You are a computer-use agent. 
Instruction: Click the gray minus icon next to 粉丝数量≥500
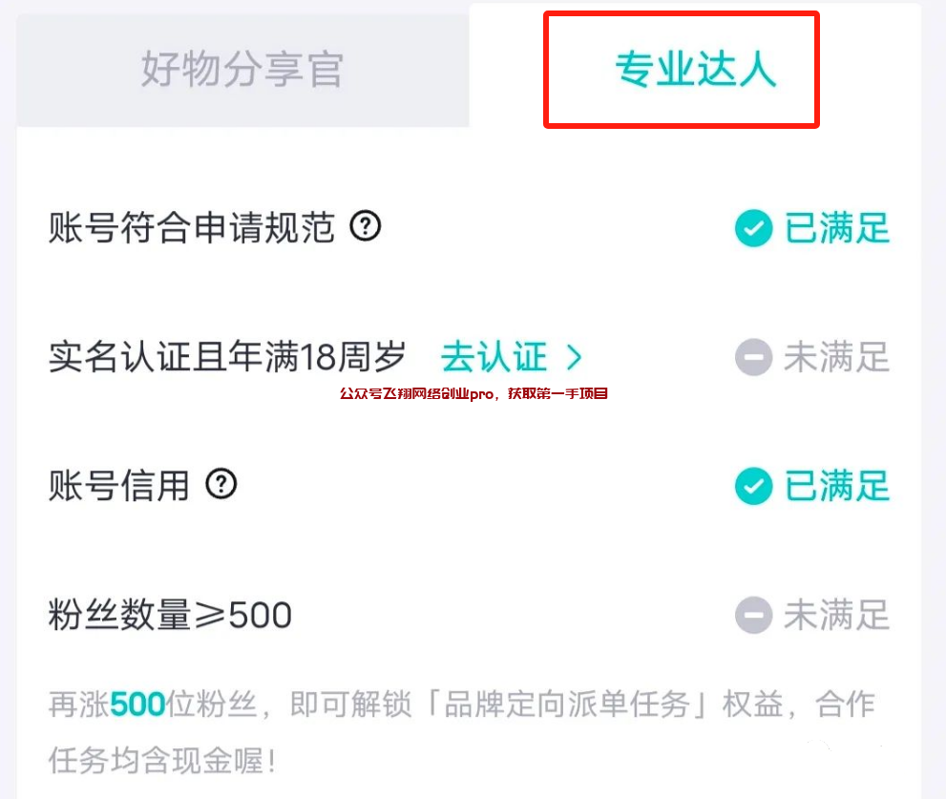753,615
